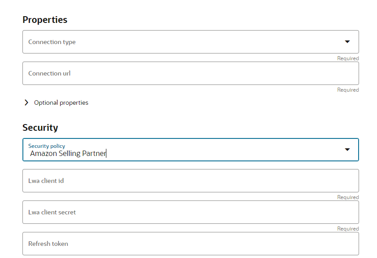The height and width of the screenshot is (258, 377).
Task: Click Required hint below Lwa client id
Action: click(x=348, y=197)
